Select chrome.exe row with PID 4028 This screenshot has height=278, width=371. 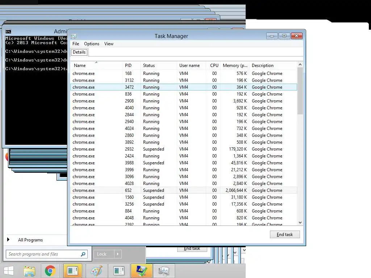point(184,184)
